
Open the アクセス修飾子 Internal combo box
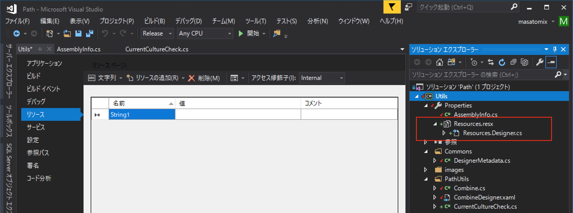(322, 78)
